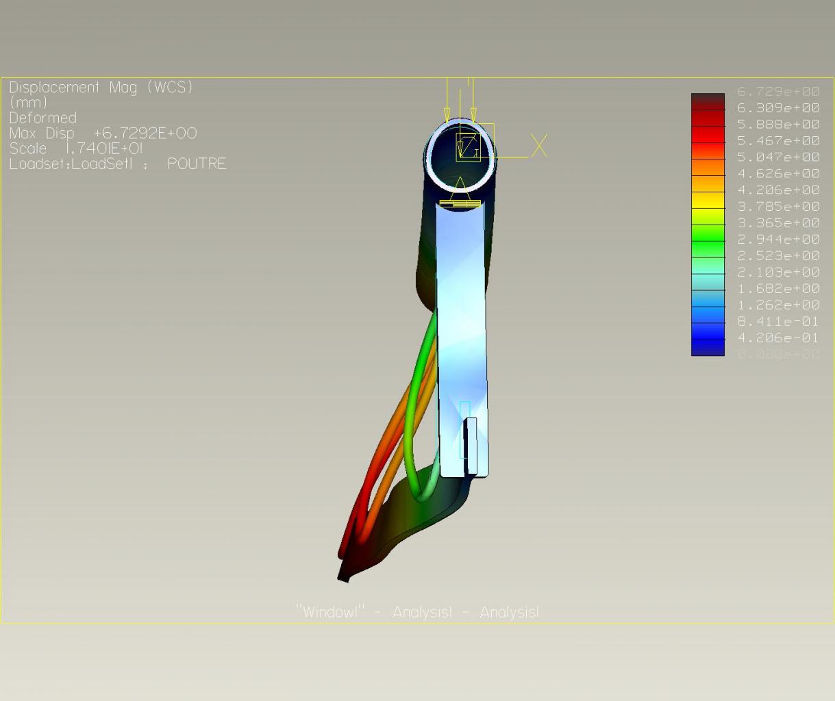The image size is (835, 701).
Task: Click the 'Loadset:LoadSet1 : POUTRE' line
Action: pos(117,164)
